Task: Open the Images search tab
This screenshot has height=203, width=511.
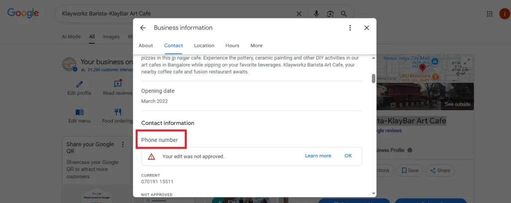Action: pos(111,37)
